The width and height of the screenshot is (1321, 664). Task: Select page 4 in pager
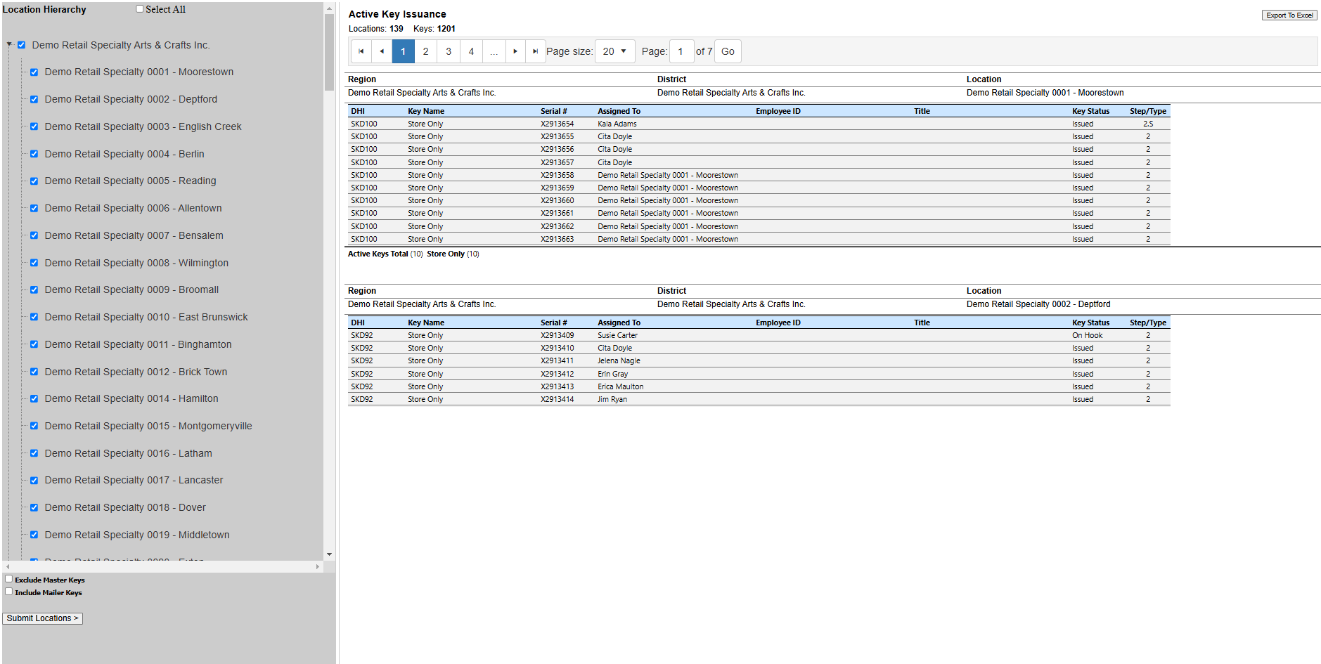coord(472,51)
